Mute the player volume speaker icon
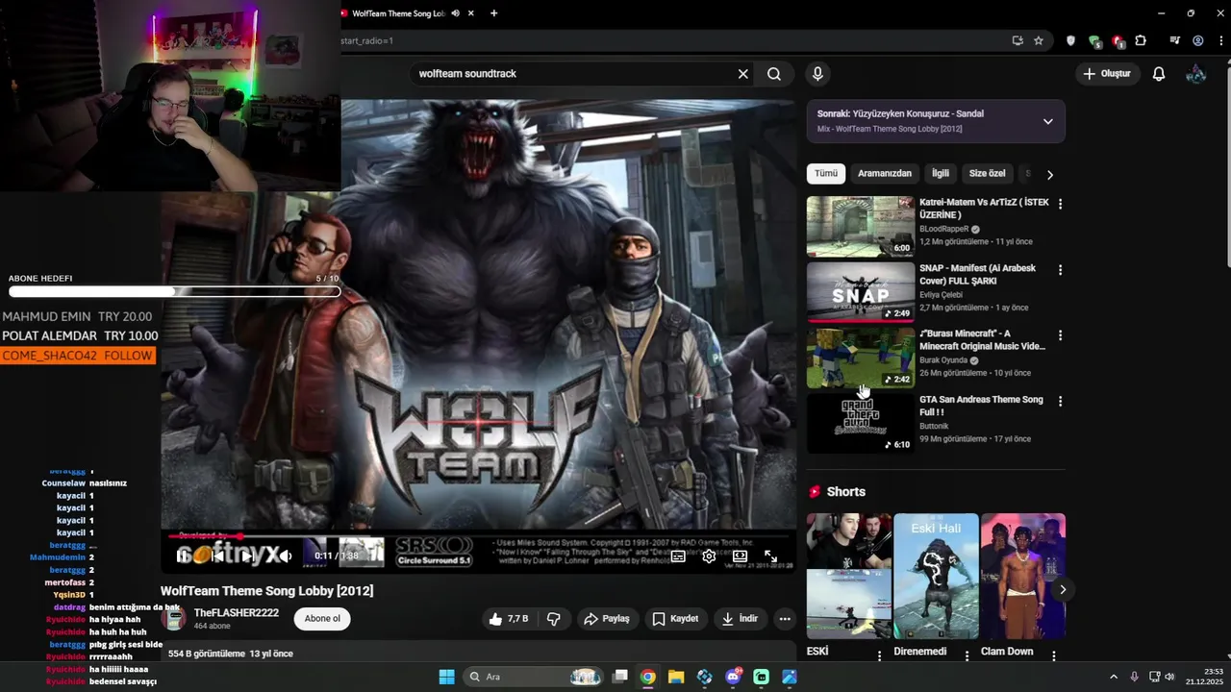Viewport: 1231px width, 692px height. [x=287, y=556]
